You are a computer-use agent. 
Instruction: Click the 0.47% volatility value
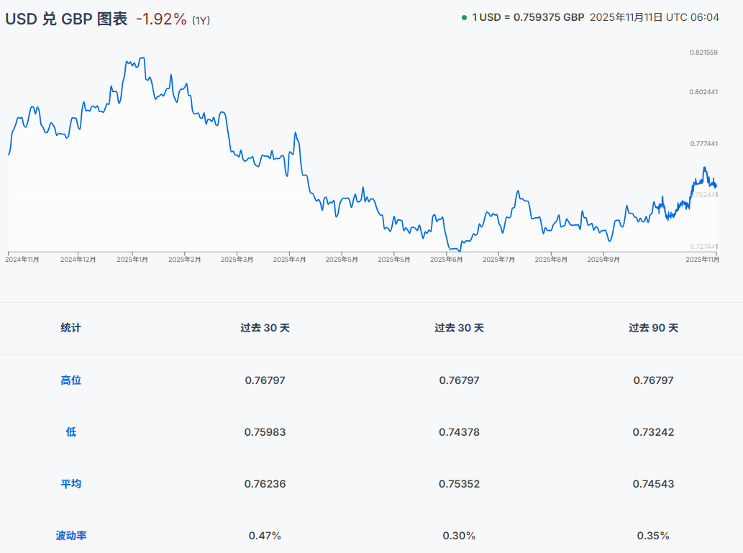(x=265, y=535)
